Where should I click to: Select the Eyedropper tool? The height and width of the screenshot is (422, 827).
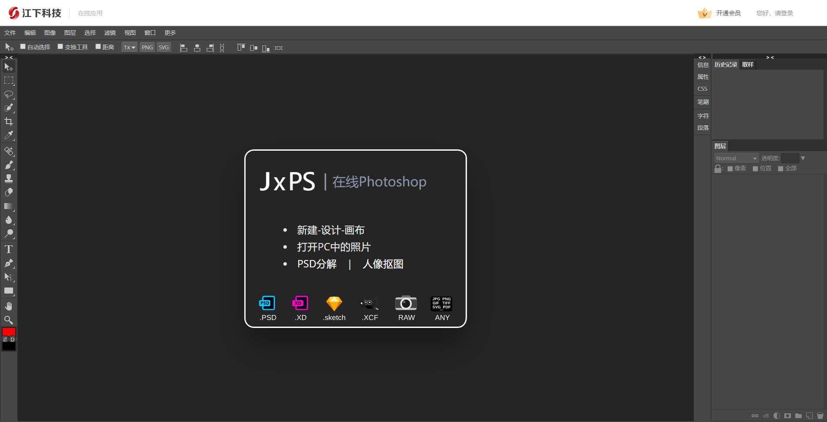(x=9, y=135)
